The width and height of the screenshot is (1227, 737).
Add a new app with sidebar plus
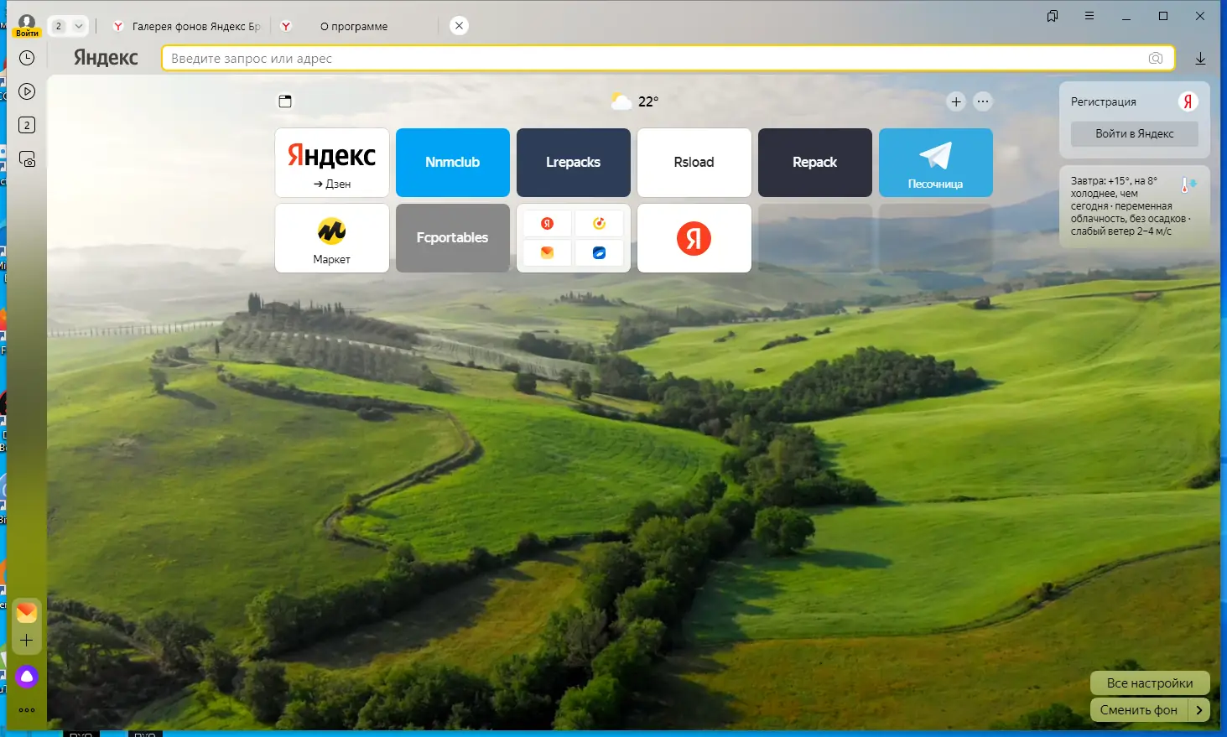click(x=27, y=641)
